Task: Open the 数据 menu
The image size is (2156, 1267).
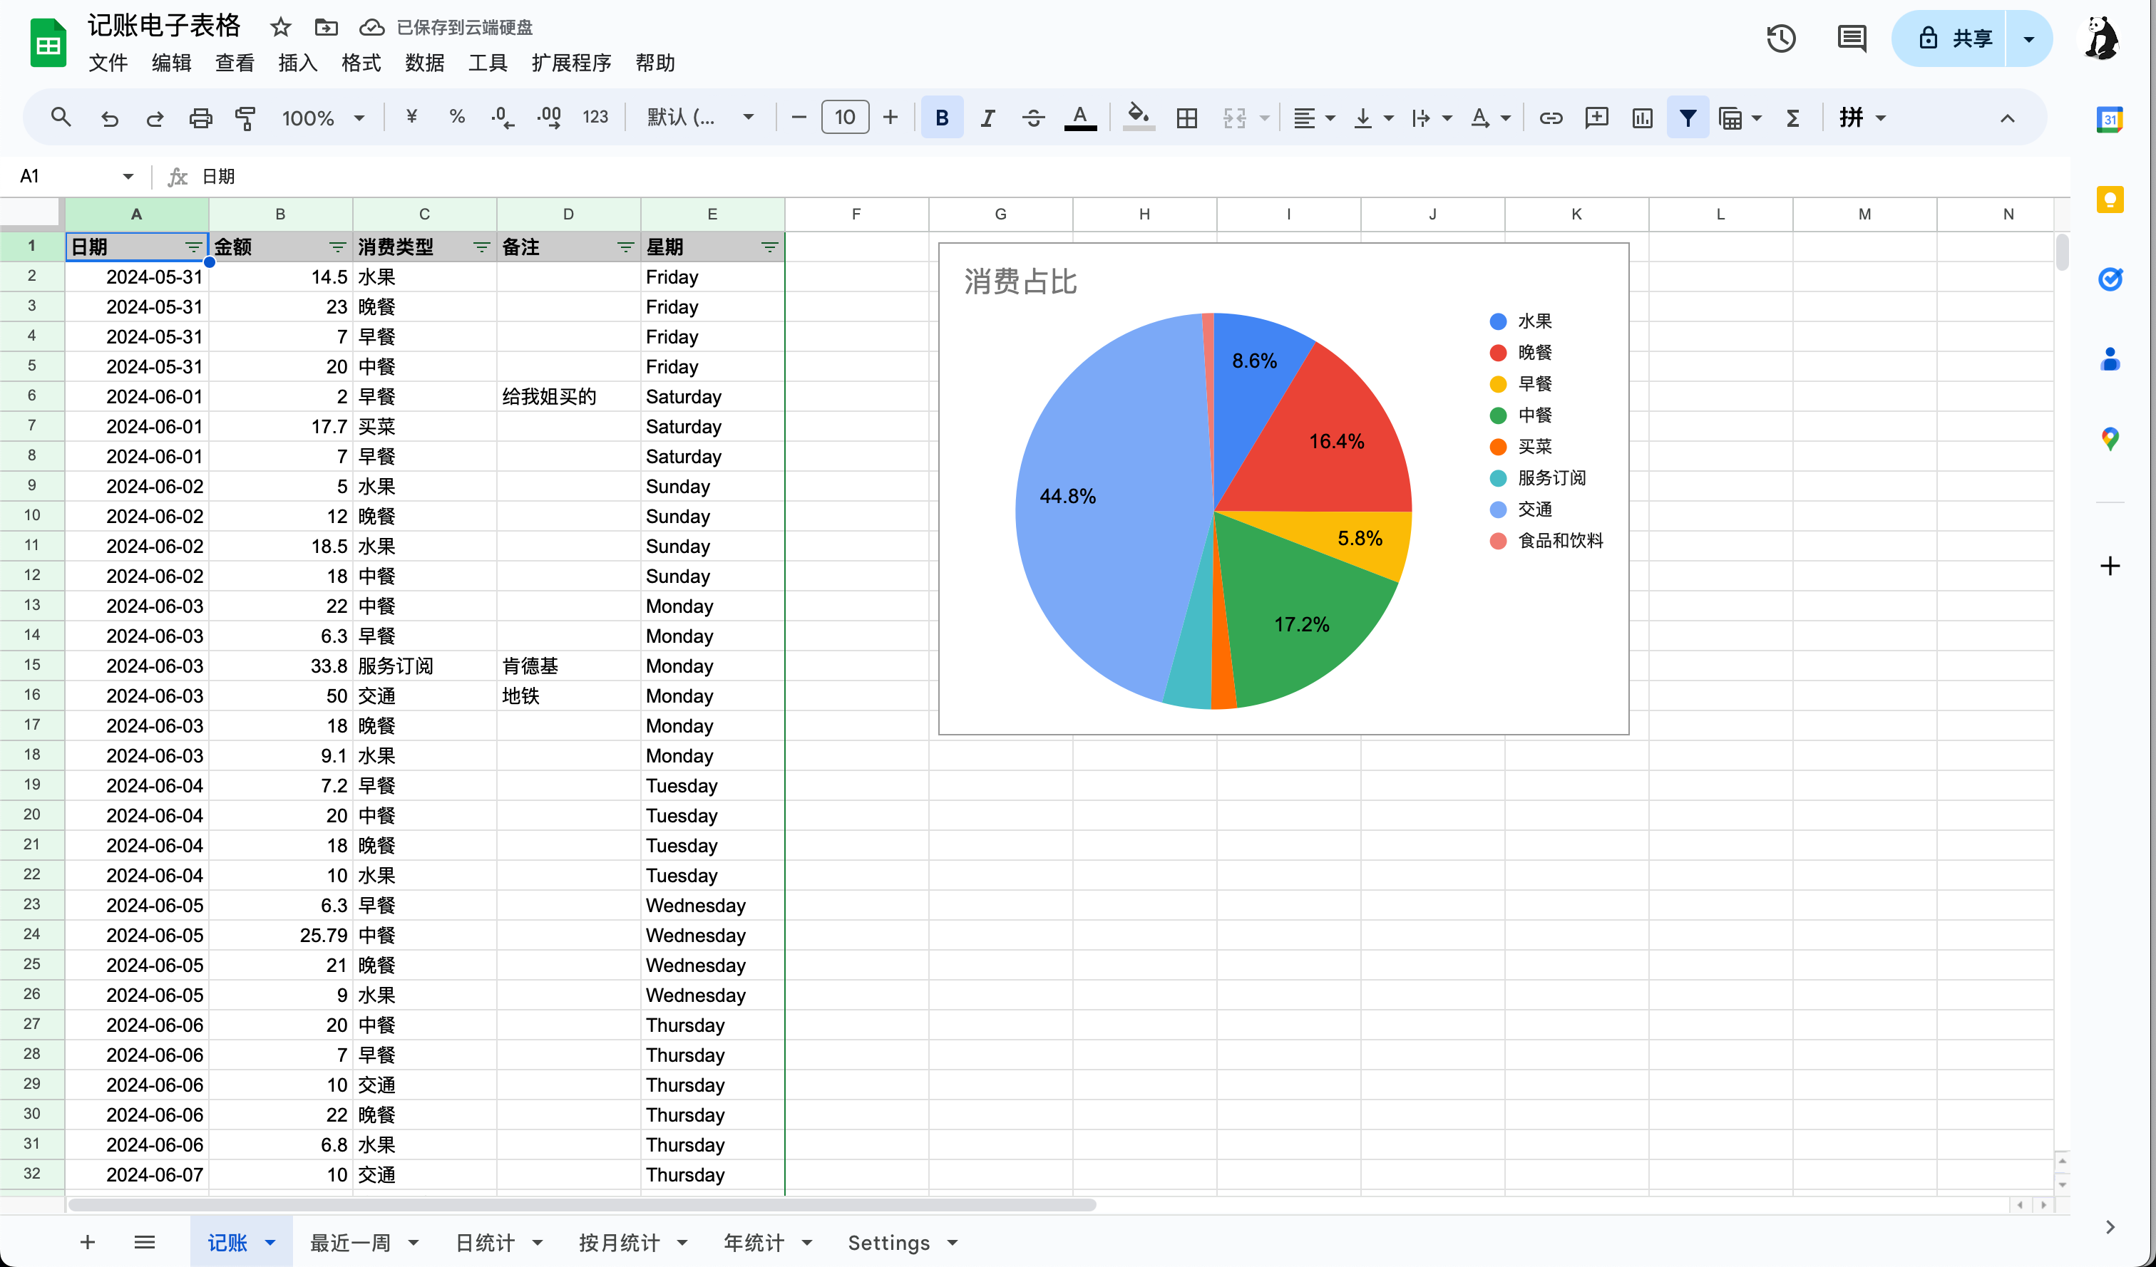Action: tap(424, 63)
